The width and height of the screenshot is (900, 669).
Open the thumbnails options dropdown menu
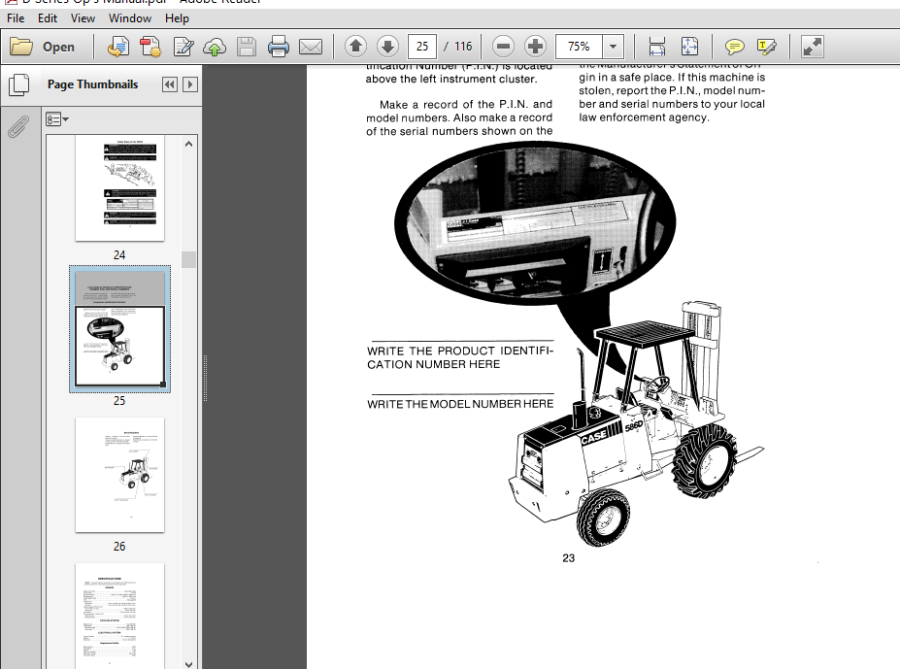[57, 119]
